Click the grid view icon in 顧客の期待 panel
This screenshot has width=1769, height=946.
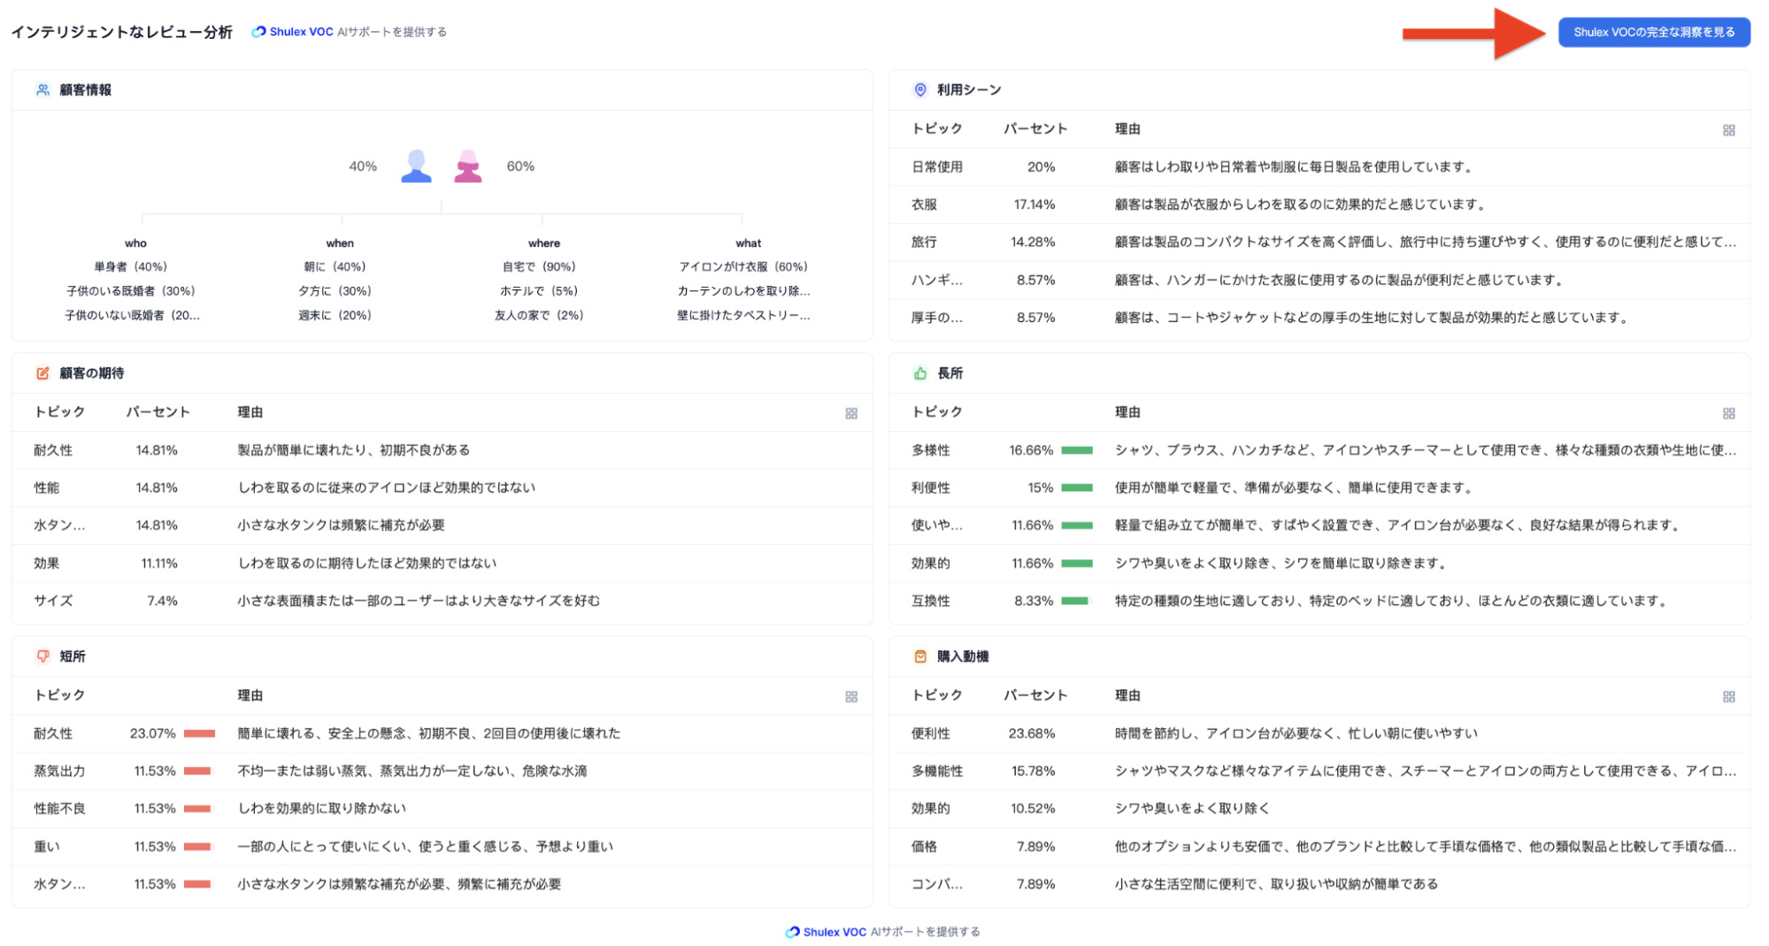tap(852, 412)
